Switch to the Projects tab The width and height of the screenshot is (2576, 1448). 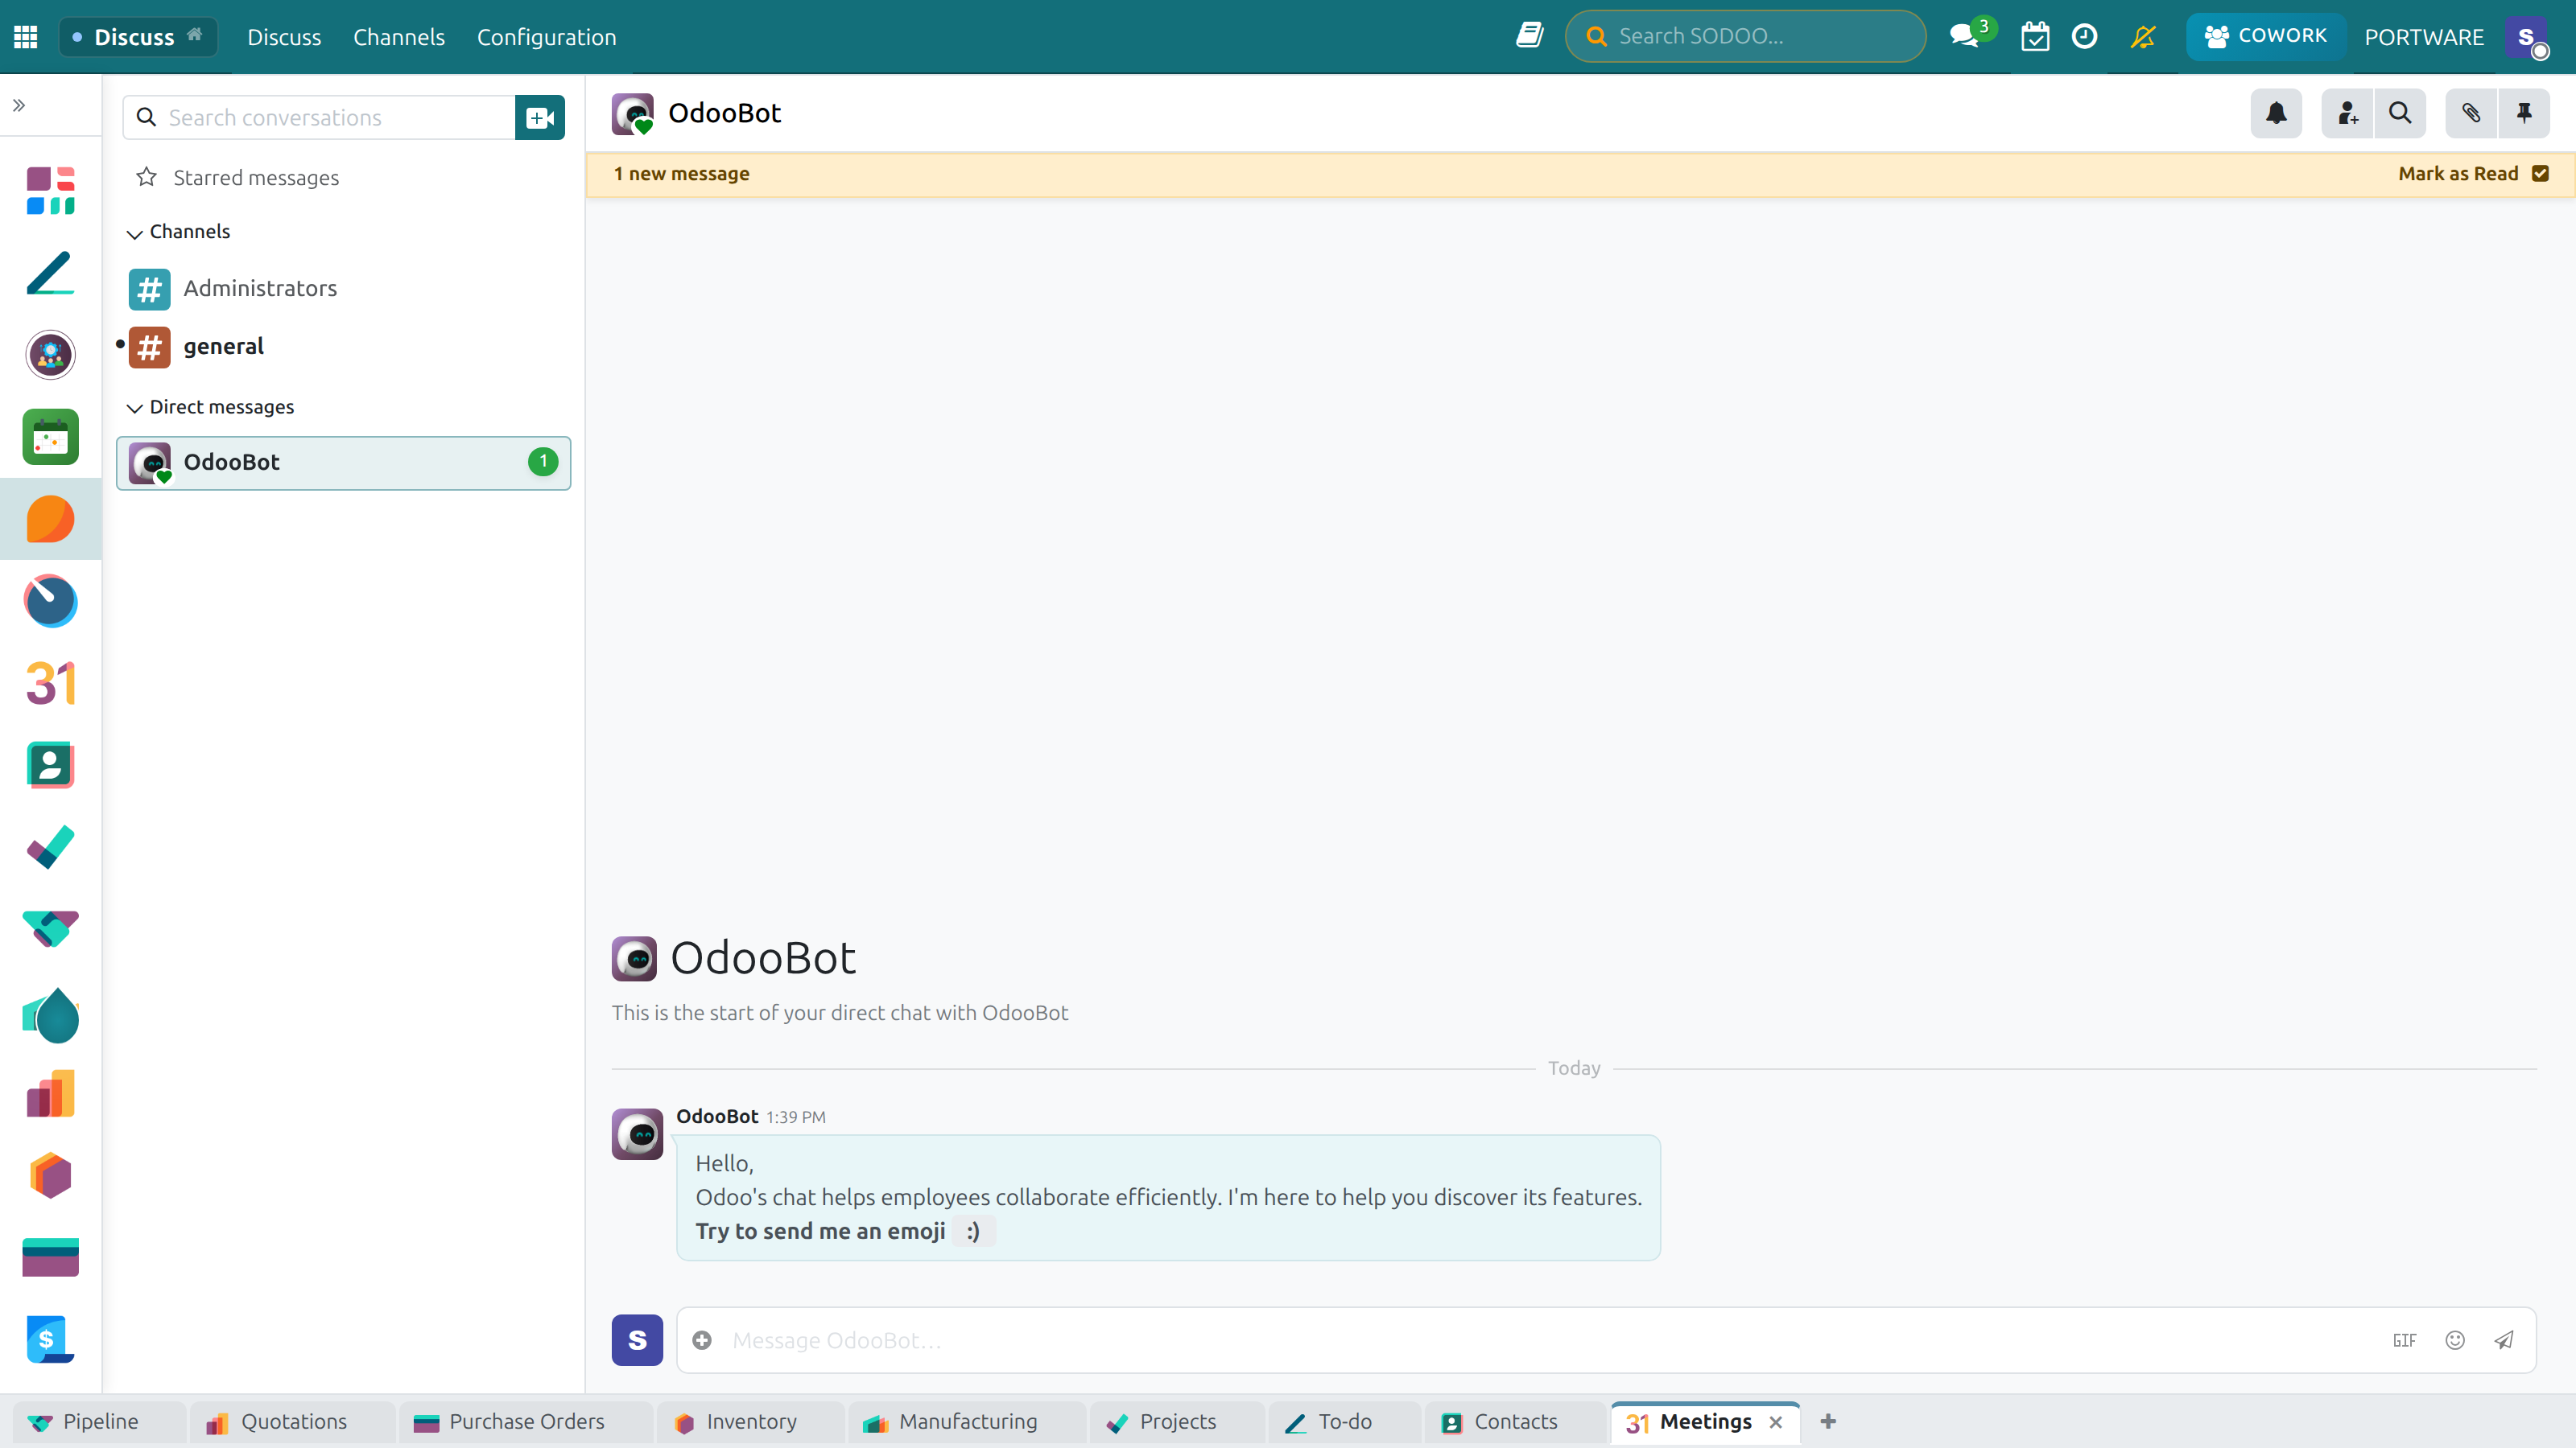1177,1422
